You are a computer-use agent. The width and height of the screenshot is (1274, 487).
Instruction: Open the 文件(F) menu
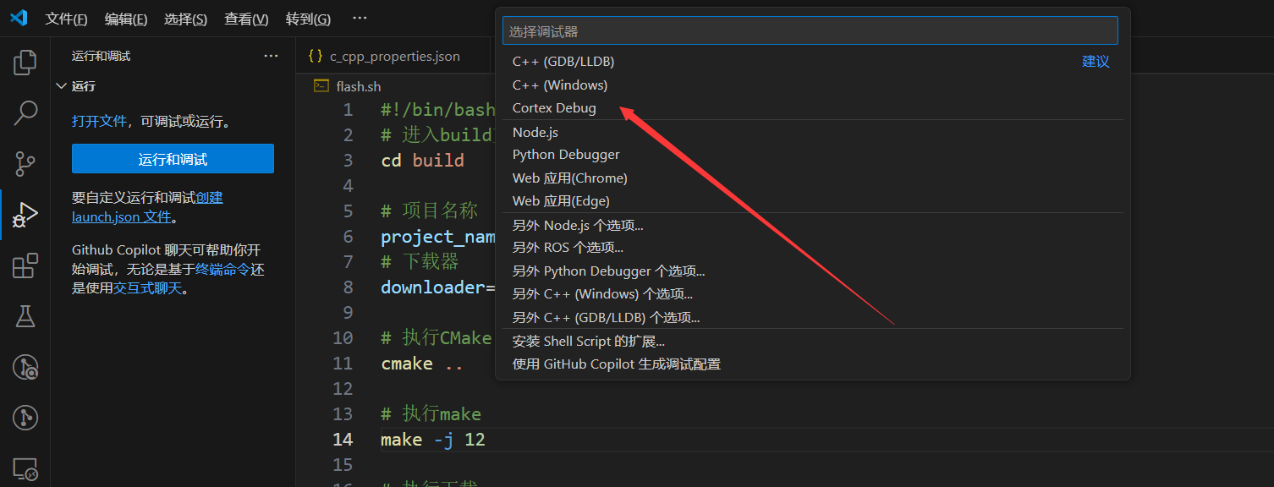[x=66, y=19]
